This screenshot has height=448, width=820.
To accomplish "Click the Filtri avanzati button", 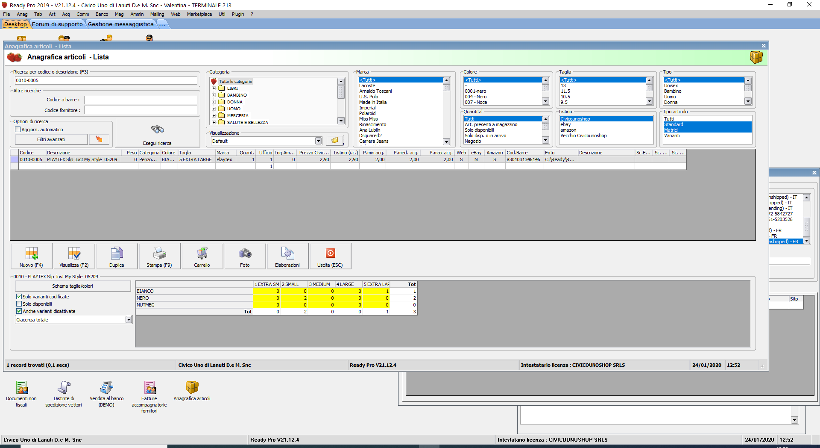I will [x=51, y=139].
